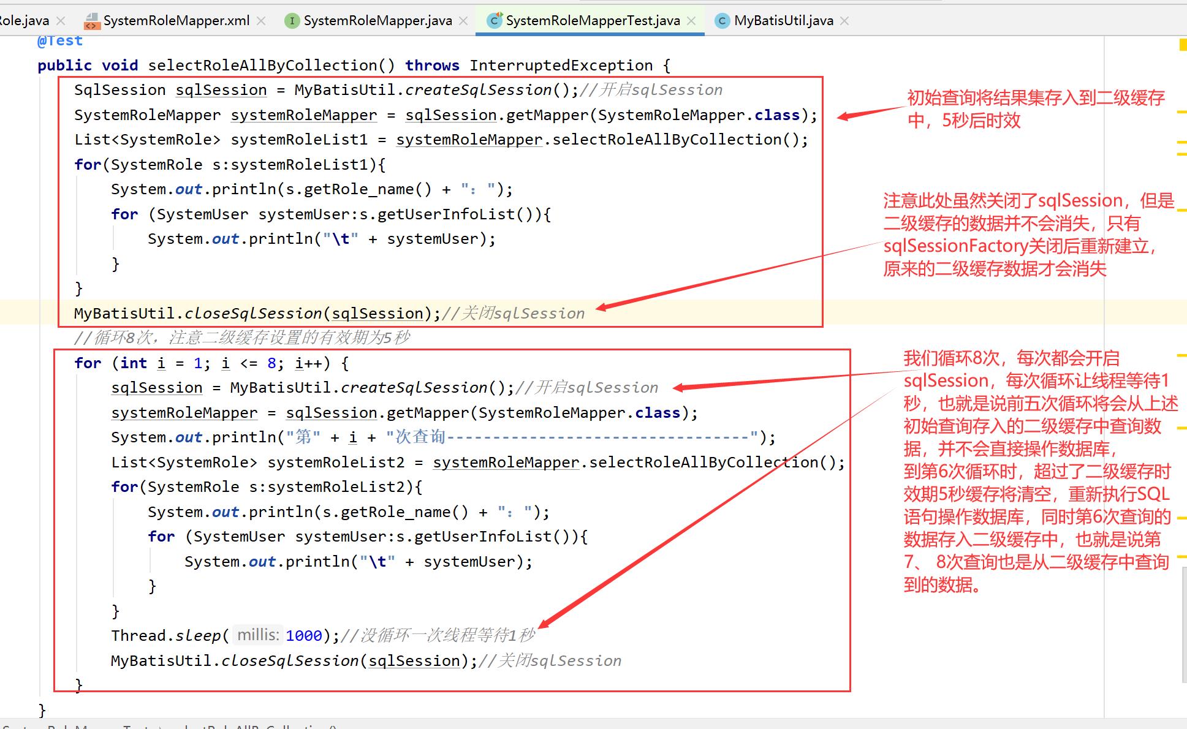Click the @Test annotation
The image size is (1187, 729).
click(x=60, y=41)
